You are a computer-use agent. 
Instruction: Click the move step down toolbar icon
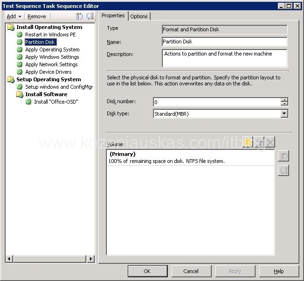point(90,16)
